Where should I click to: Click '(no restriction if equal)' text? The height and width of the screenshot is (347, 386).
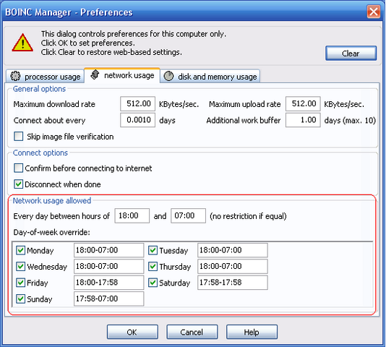coord(248,216)
